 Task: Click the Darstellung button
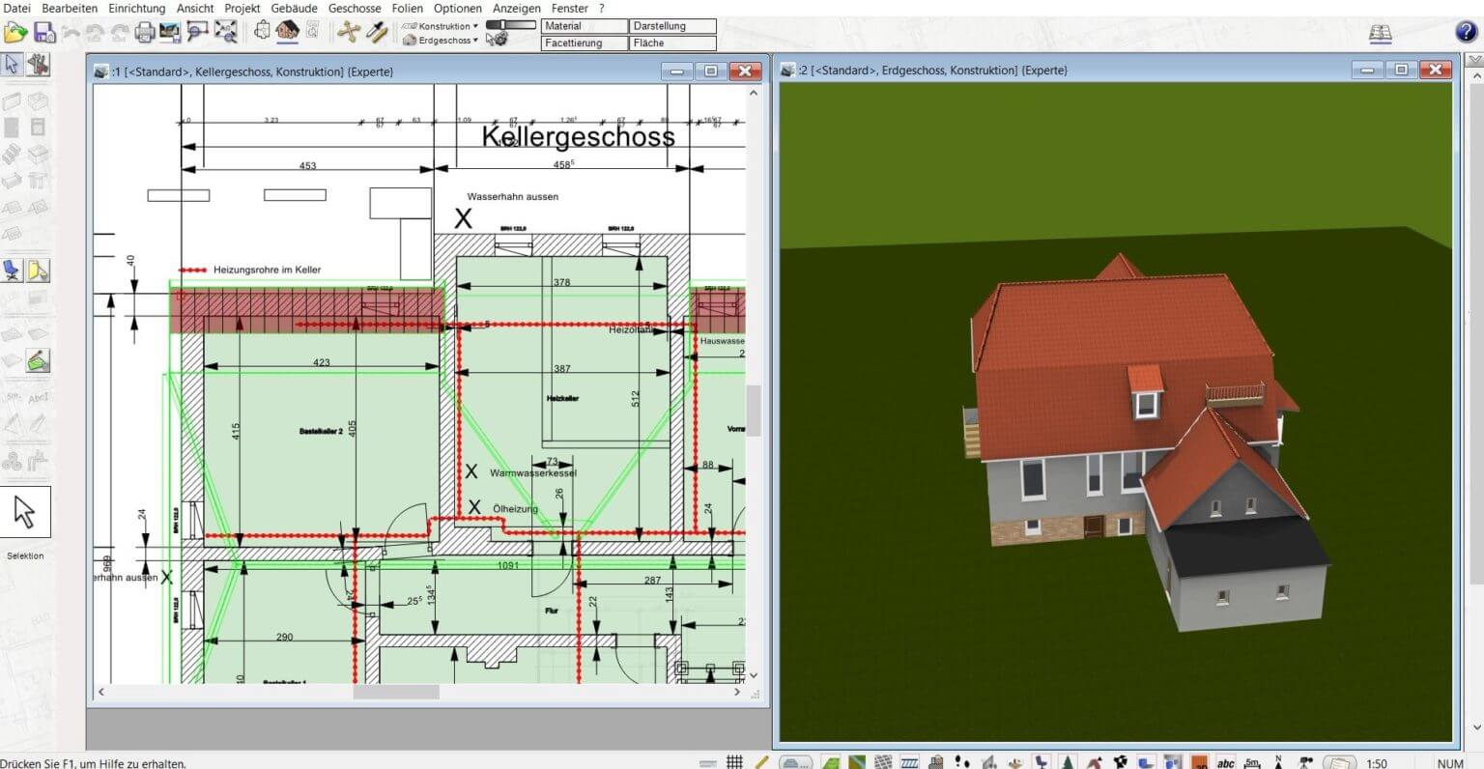pyautogui.click(x=673, y=26)
